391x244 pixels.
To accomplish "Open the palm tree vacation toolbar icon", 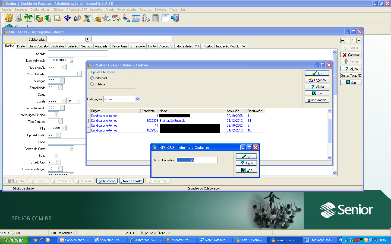I will click(29, 18).
